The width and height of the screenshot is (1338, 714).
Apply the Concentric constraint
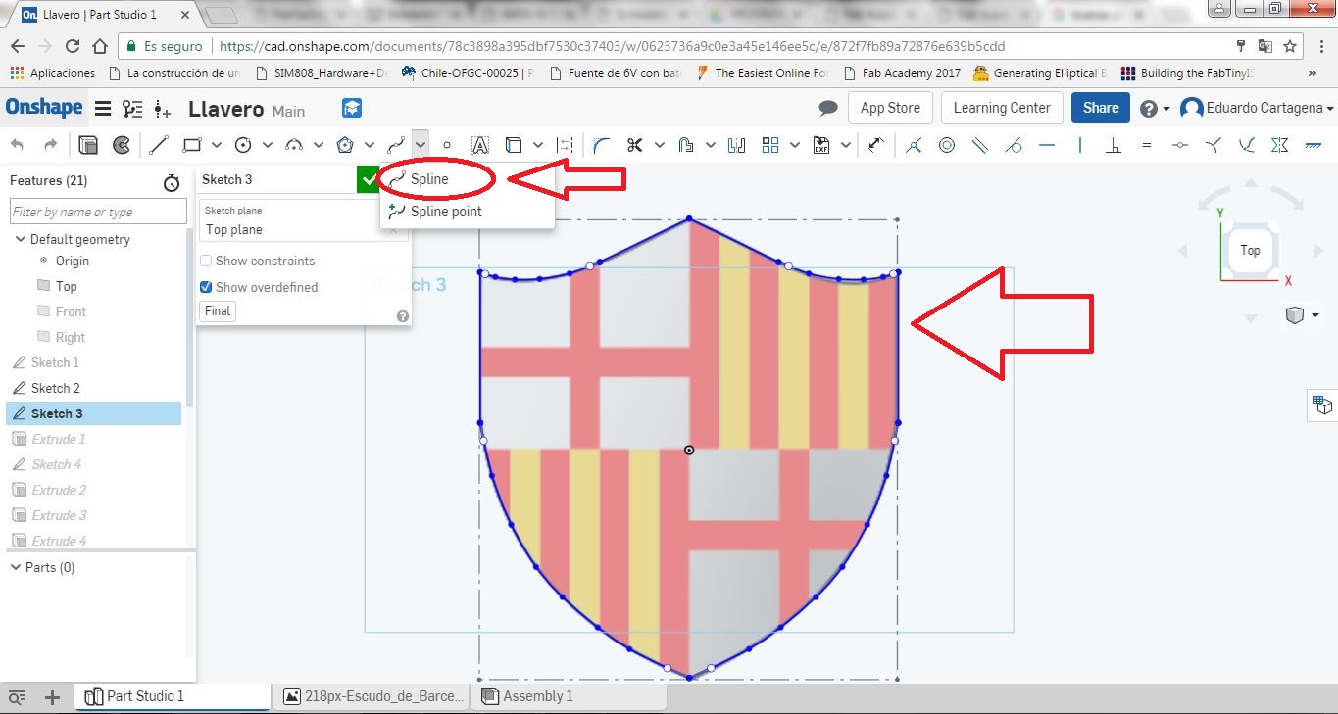pyautogui.click(x=947, y=145)
